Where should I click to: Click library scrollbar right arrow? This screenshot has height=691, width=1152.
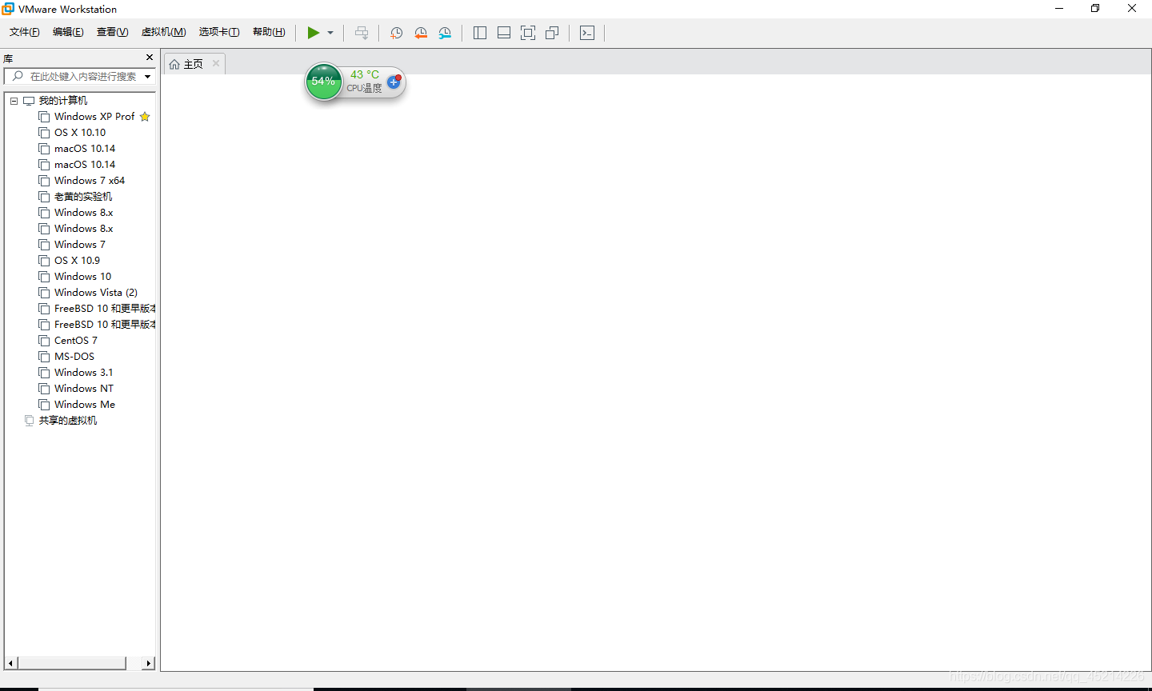coord(149,663)
